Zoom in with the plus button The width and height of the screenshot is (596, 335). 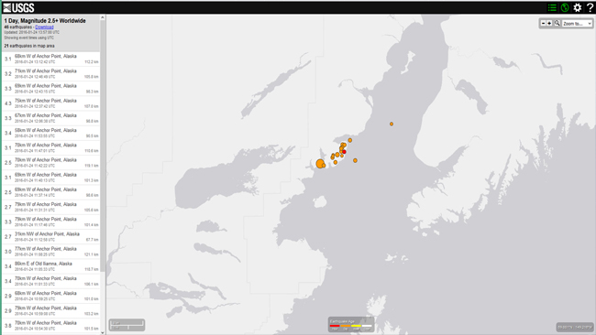point(549,24)
